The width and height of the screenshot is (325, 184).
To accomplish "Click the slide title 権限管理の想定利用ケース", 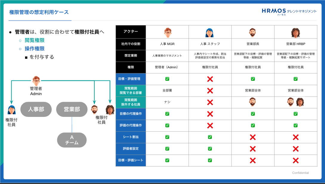I will [x=39, y=12].
